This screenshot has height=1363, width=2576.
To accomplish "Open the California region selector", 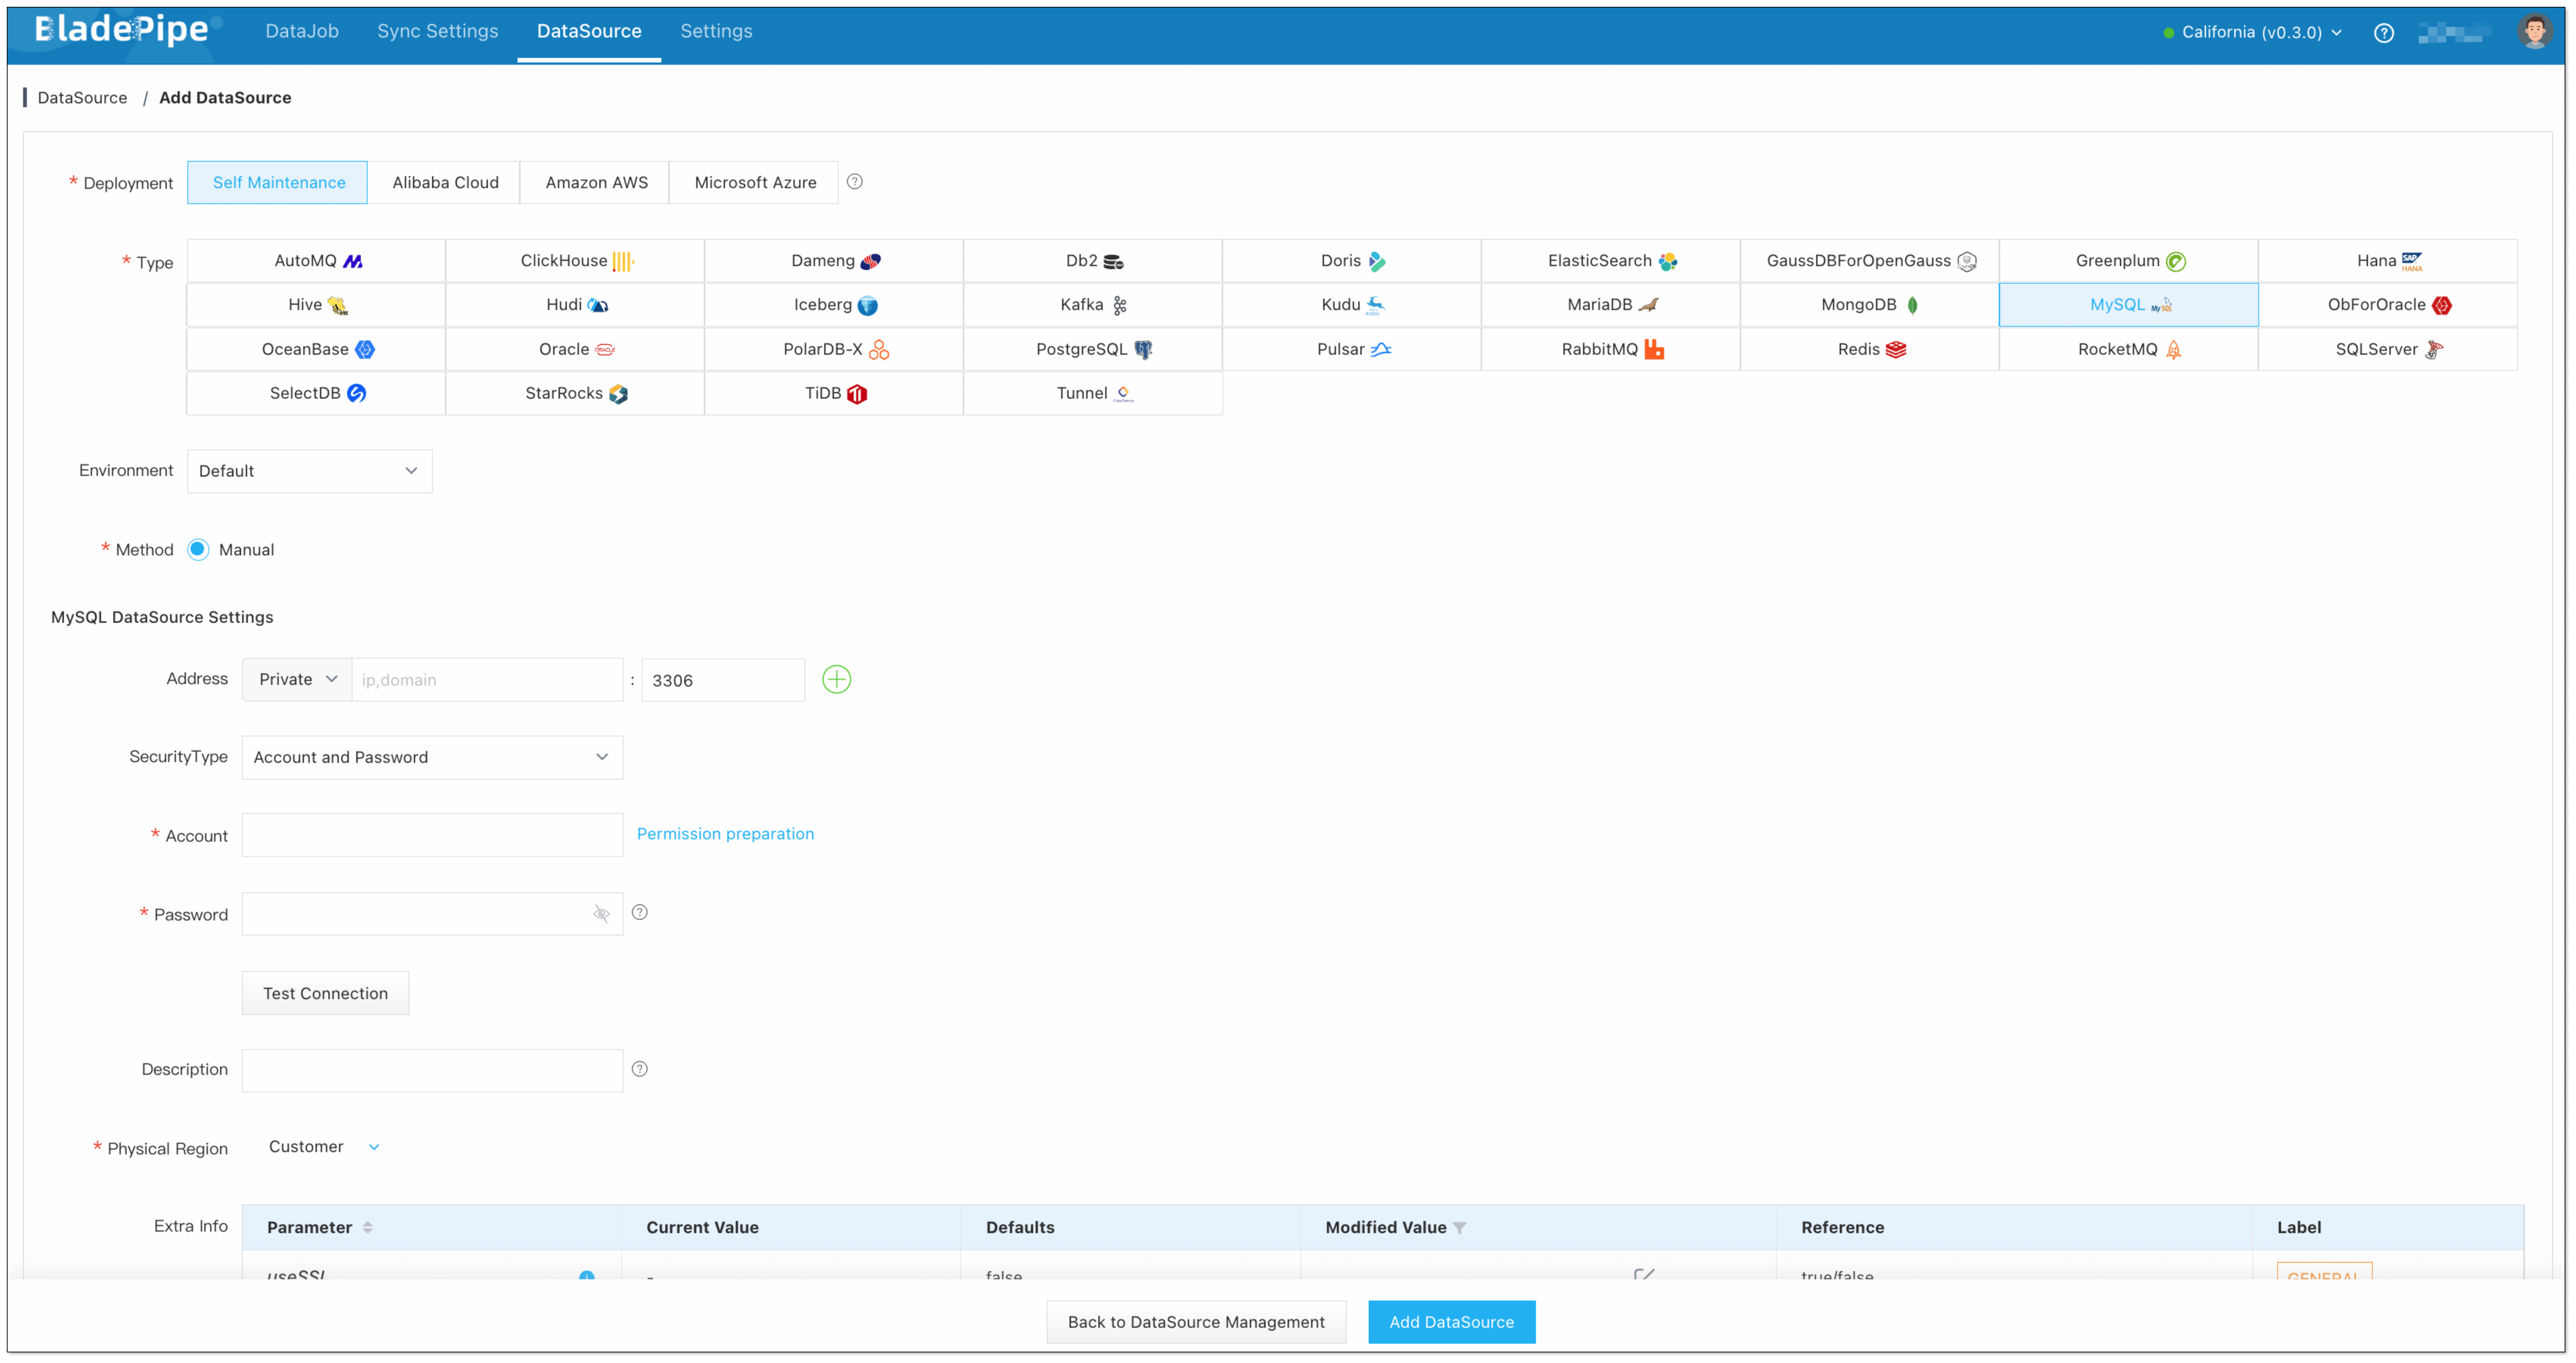I will tap(2252, 33).
